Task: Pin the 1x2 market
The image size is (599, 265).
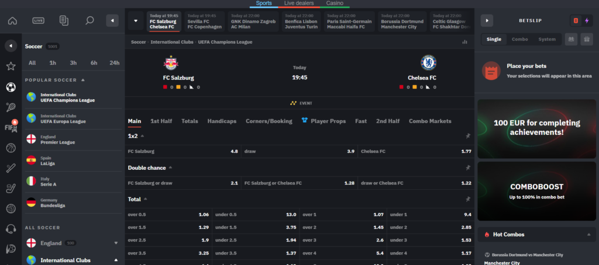Action: 468,136
